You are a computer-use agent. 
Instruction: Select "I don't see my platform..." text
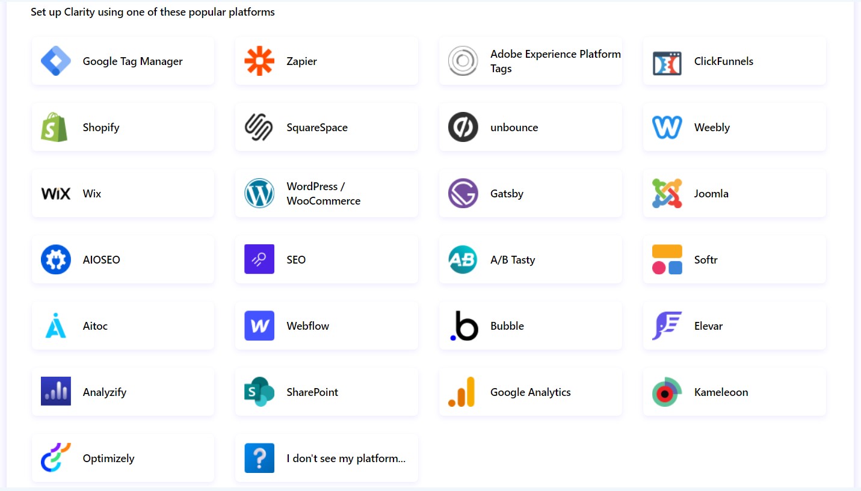(x=346, y=459)
